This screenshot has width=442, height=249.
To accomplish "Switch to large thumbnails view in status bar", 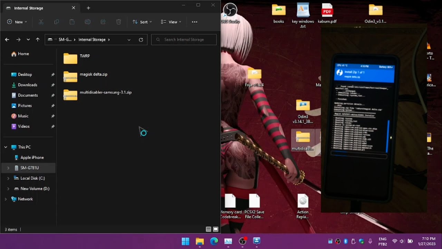I will (x=216, y=229).
